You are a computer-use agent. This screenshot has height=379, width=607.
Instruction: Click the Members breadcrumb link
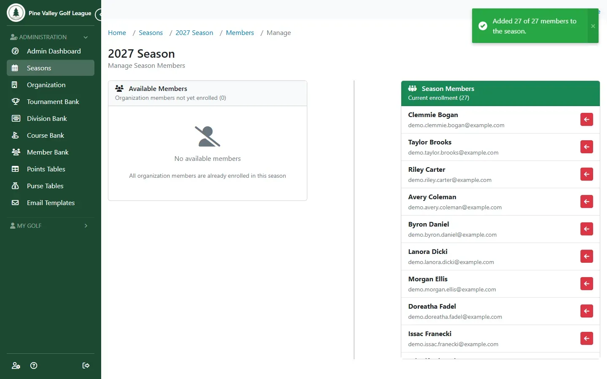(x=240, y=33)
